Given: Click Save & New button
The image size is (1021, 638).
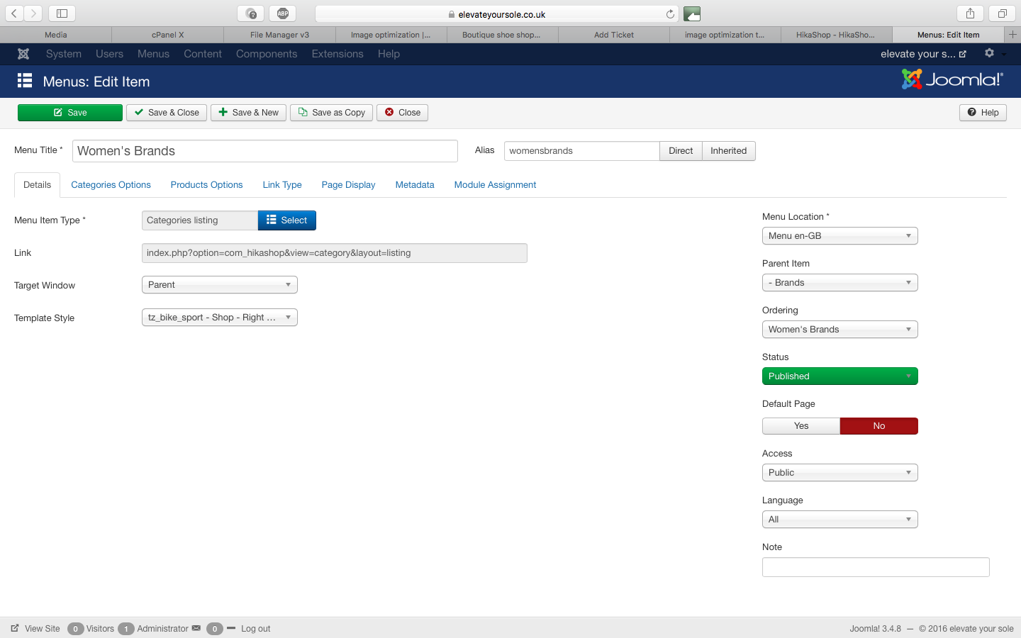Looking at the screenshot, I should click(x=248, y=113).
